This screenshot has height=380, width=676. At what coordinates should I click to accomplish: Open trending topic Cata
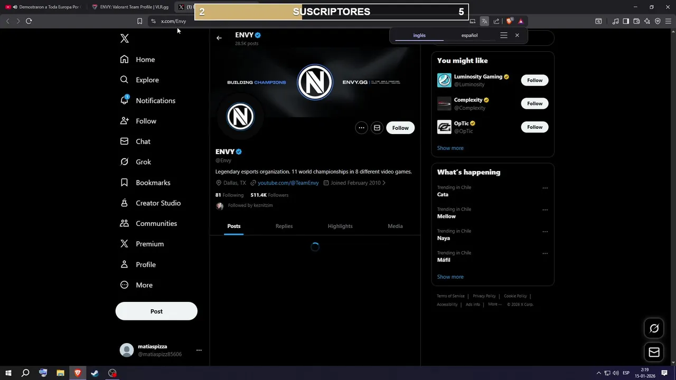(443, 194)
